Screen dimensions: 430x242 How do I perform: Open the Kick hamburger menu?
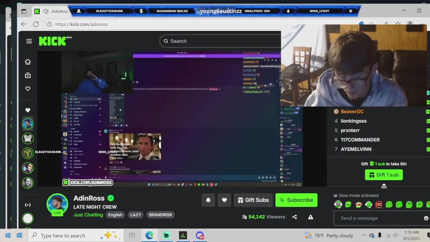click(x=29, y=41)
